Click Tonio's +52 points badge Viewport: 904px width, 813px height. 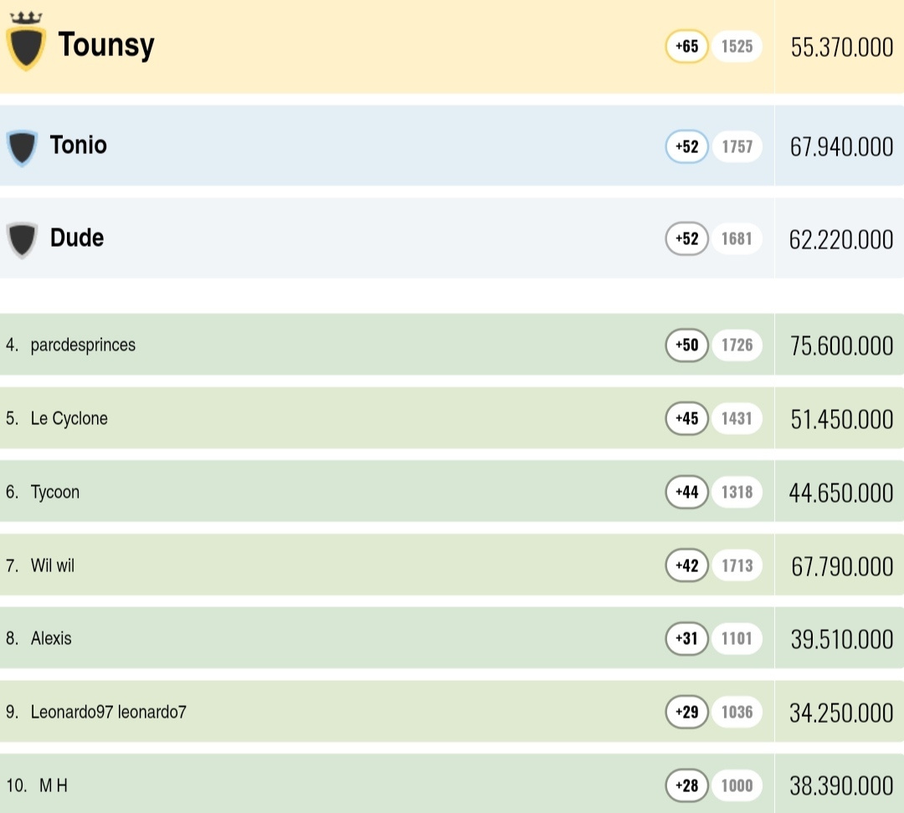click(x=686, y=147)
